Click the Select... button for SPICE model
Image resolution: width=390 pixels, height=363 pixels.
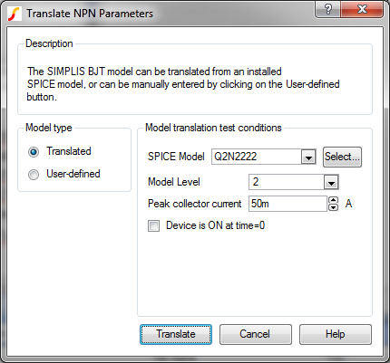pyautogui.click(x=342, y=157)
